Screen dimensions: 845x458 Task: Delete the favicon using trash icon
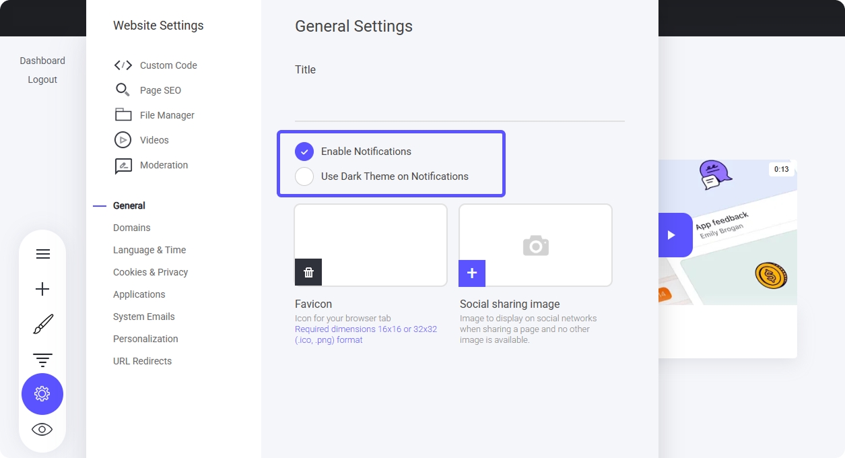point(308,272)
